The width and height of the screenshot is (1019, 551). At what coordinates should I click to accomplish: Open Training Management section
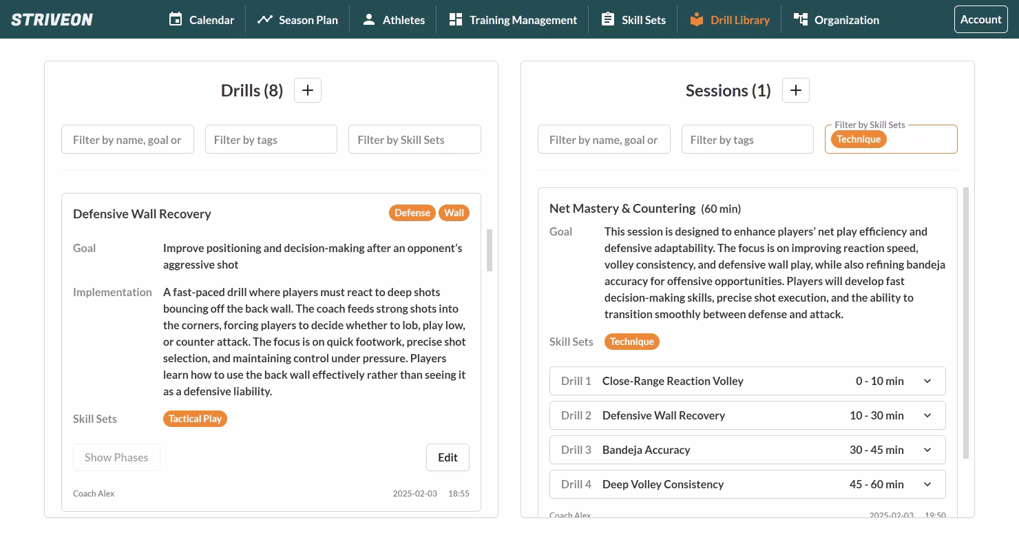(x=513, y=19)
